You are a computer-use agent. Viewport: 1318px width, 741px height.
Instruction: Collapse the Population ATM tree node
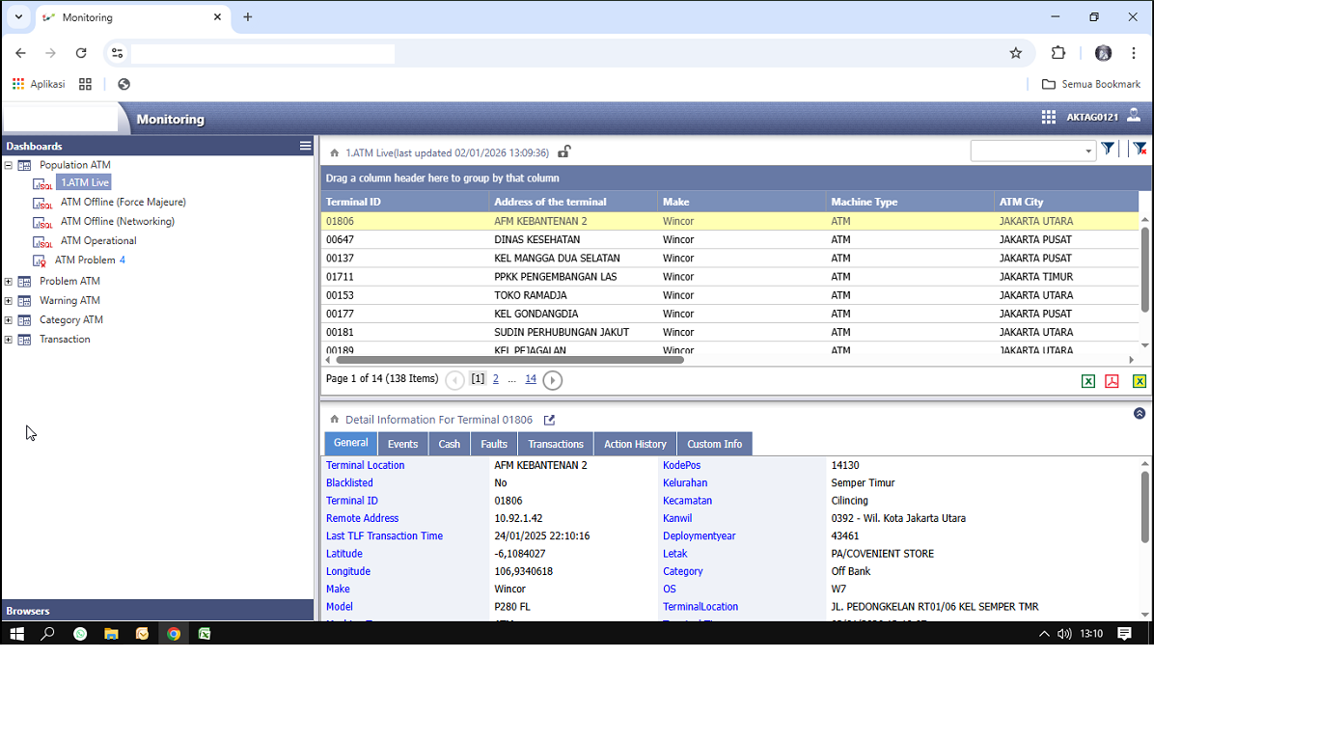pos(9,165)
